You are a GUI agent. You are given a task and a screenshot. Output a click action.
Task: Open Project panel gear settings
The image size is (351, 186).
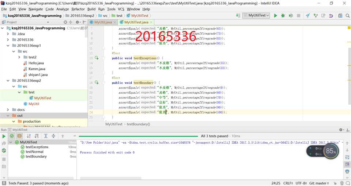pos(78,22)
